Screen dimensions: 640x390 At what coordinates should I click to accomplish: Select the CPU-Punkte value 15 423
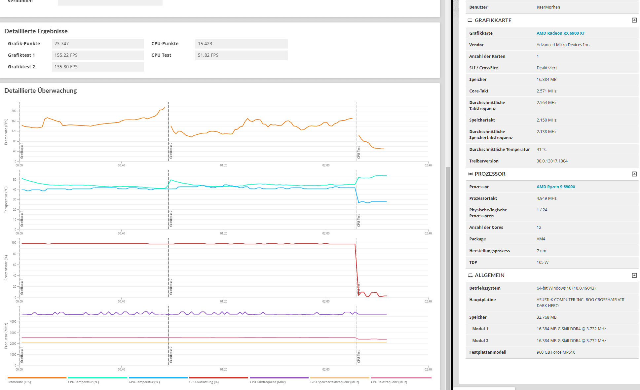[x=242, y=44]
